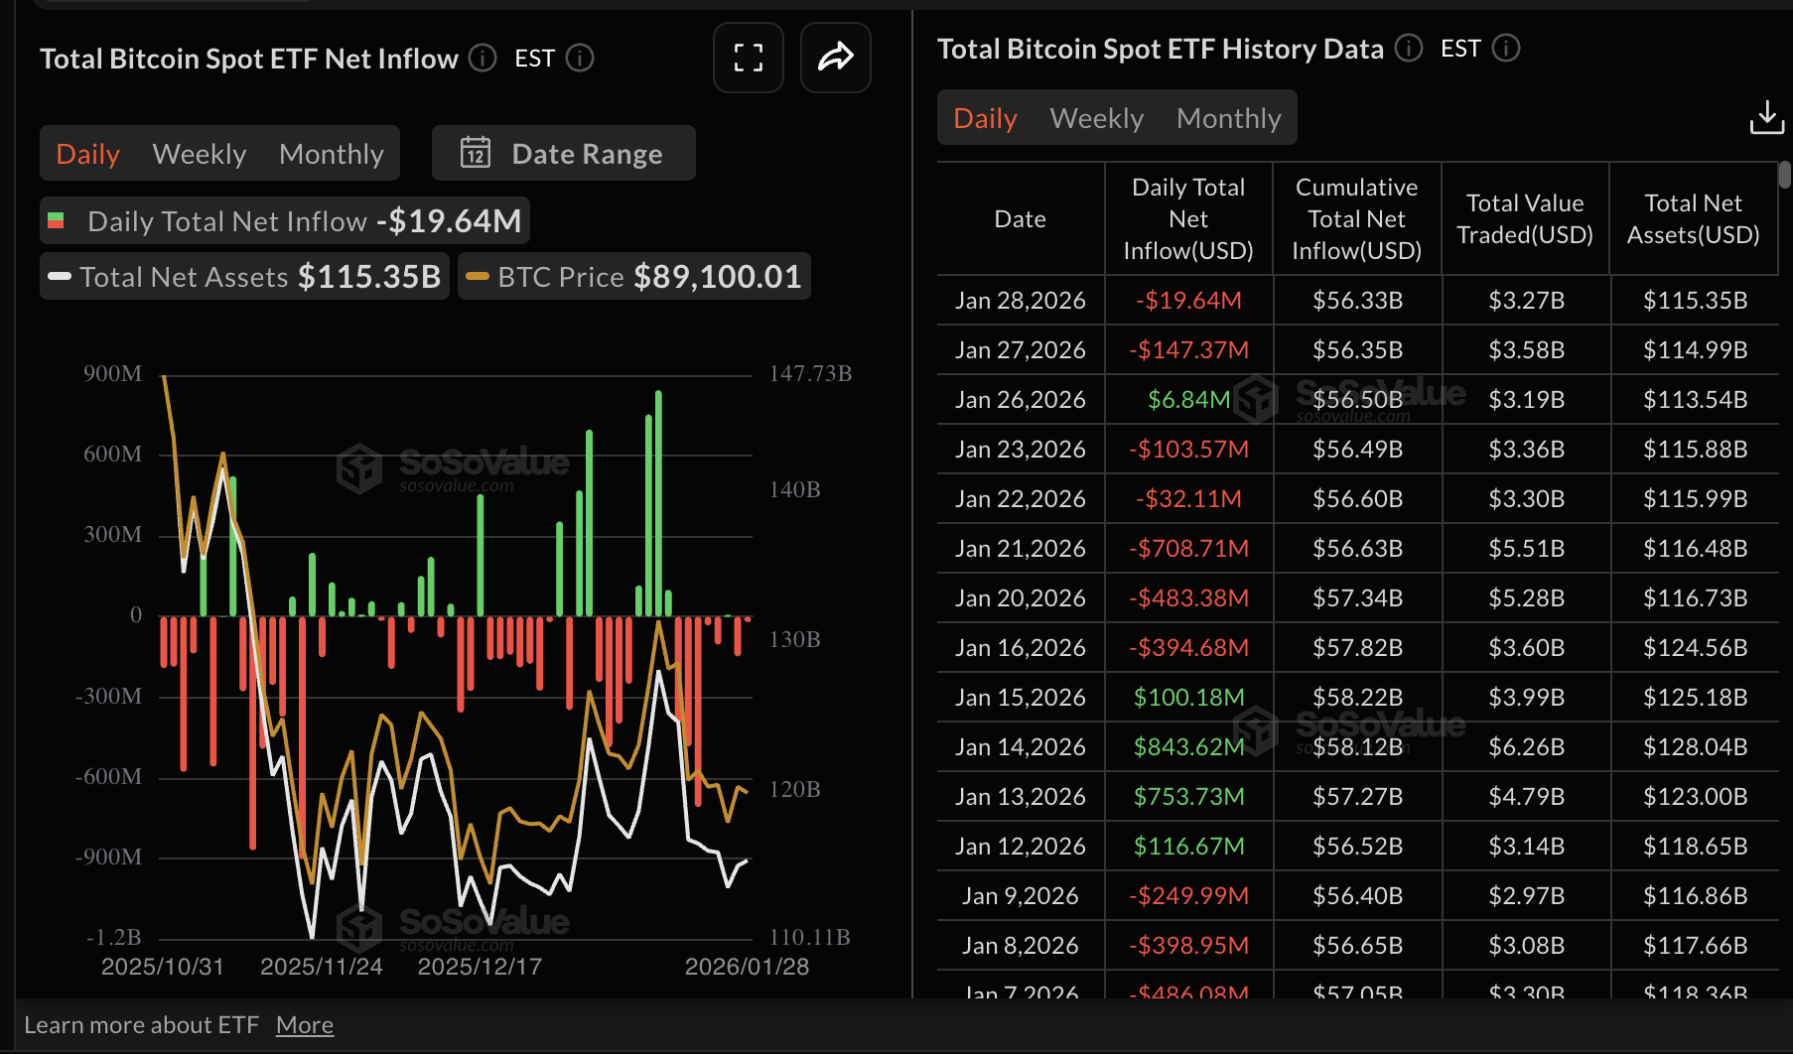The image size is (1793, 1054).
Task: Click the Jan 14,2026 table row
Action: point(1356,746)
